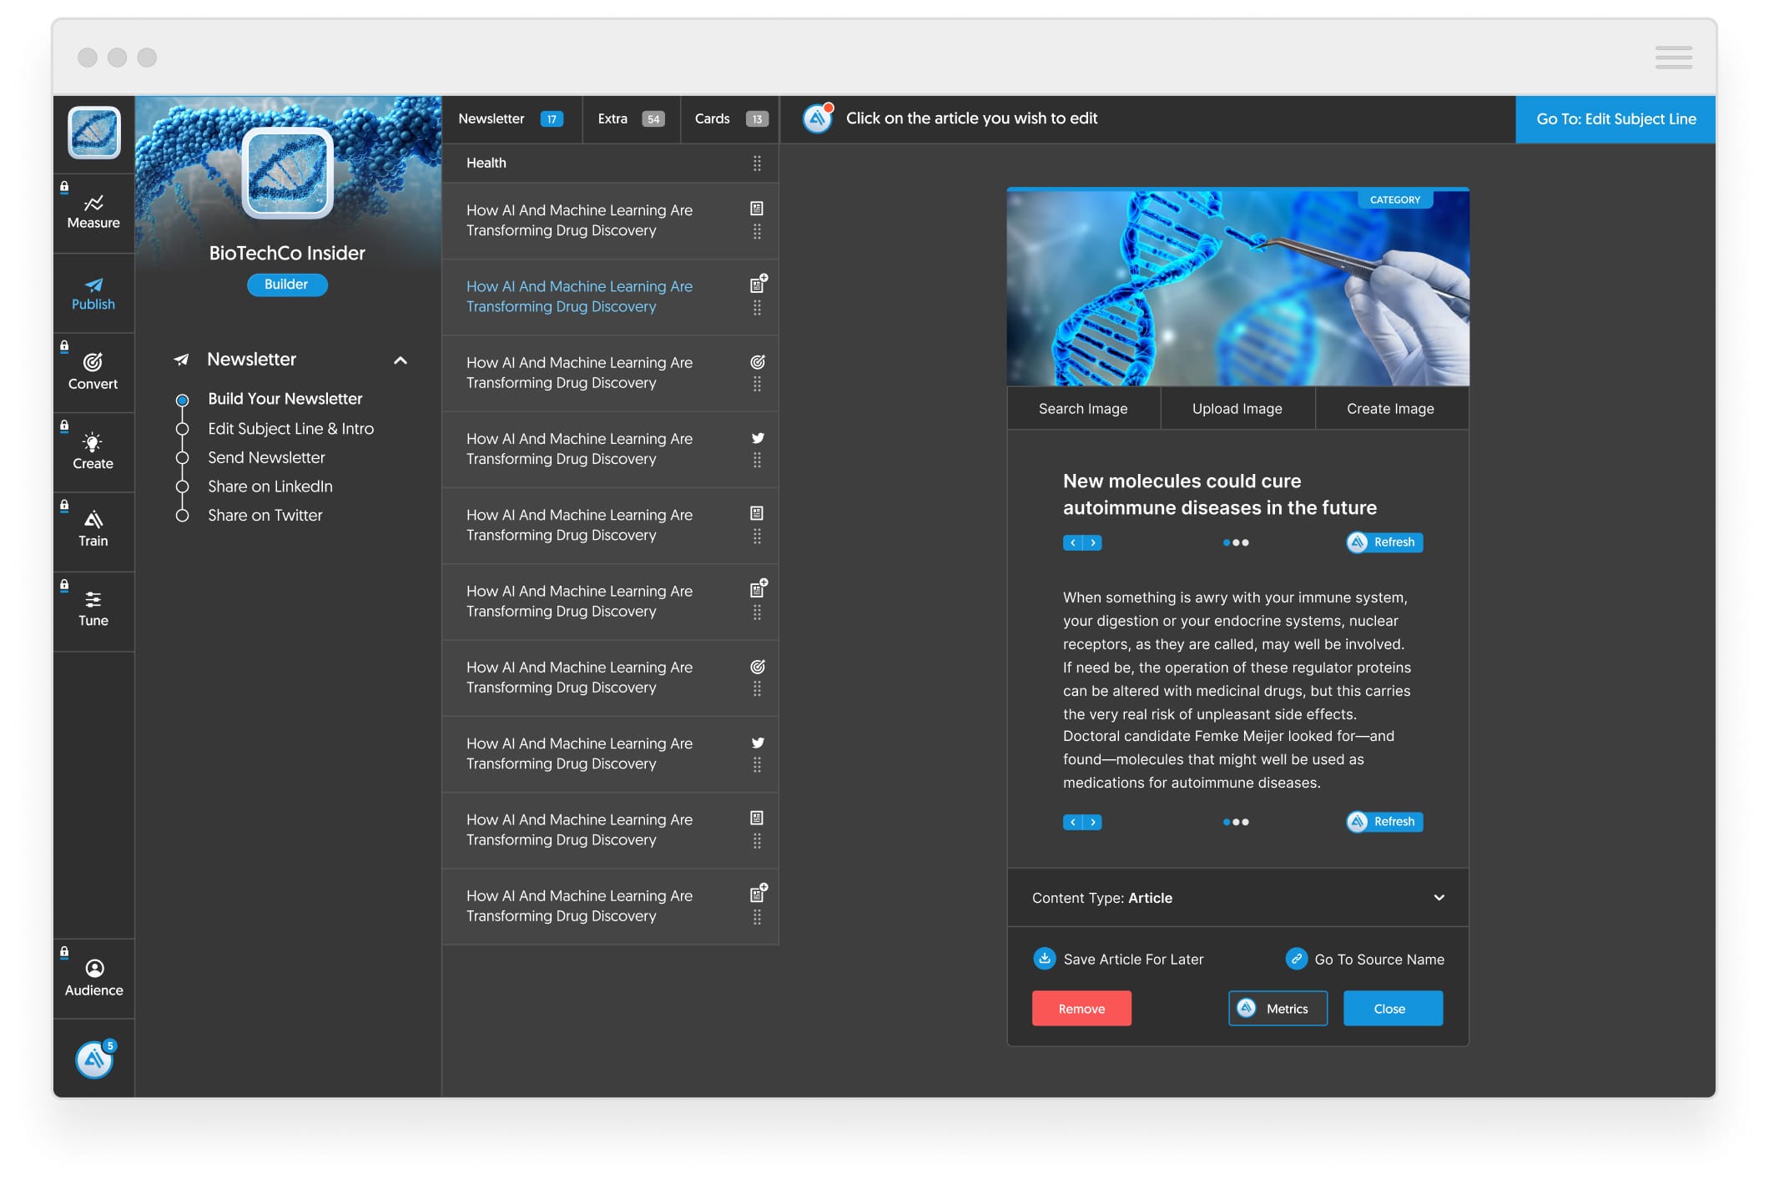
Task: Open the Train section in sidebar
Action: pos(93,531)
